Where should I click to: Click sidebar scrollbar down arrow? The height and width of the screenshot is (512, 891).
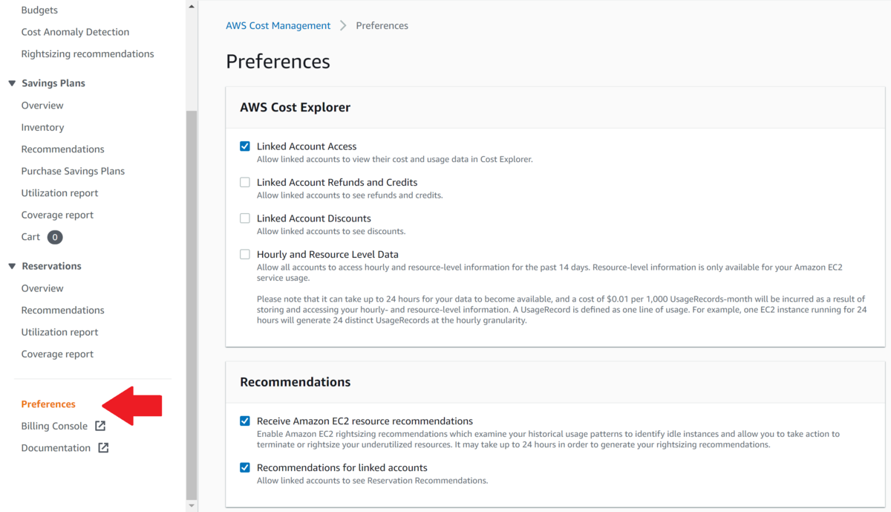coord(192,505)
